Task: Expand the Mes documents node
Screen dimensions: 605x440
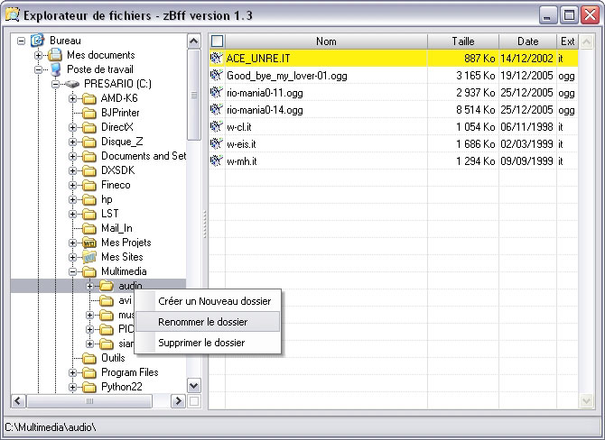Action: coord(38,55)
